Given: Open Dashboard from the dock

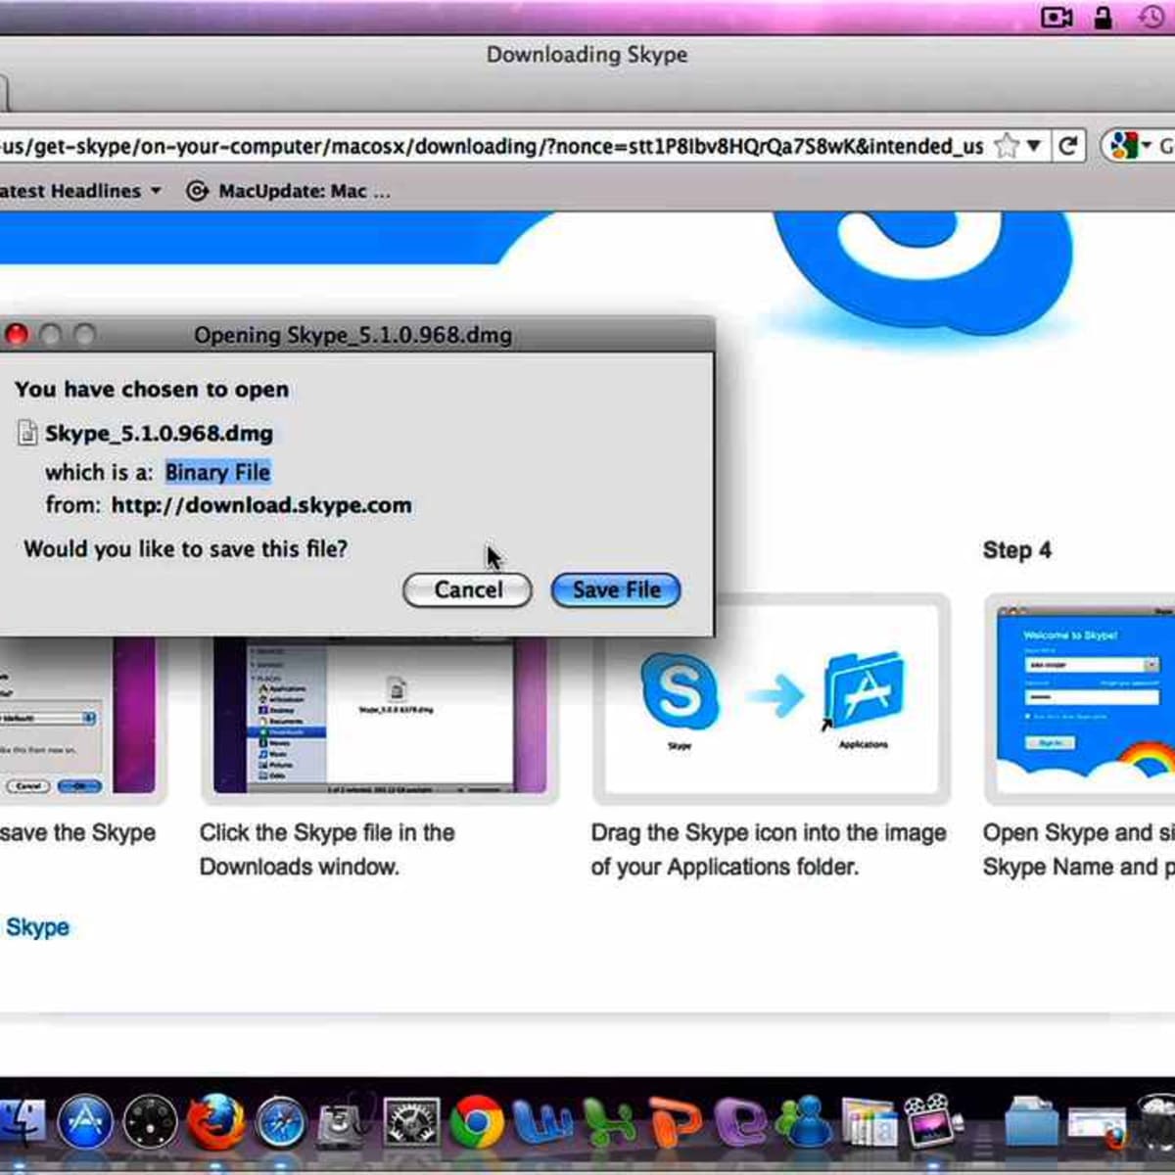Looking at the screenshot, I should click(151, 1122).
